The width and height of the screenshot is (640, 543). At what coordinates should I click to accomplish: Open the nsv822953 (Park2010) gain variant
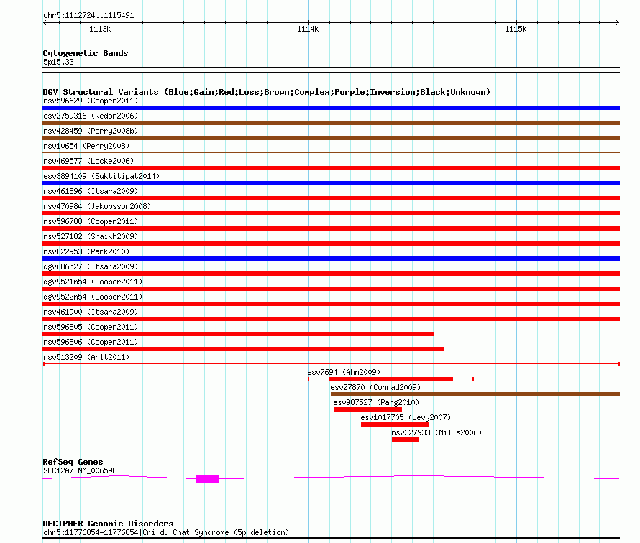331,259
